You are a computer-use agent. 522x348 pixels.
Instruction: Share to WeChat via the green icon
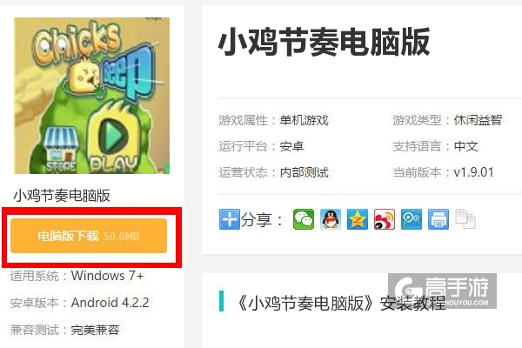tap(304, 219)
